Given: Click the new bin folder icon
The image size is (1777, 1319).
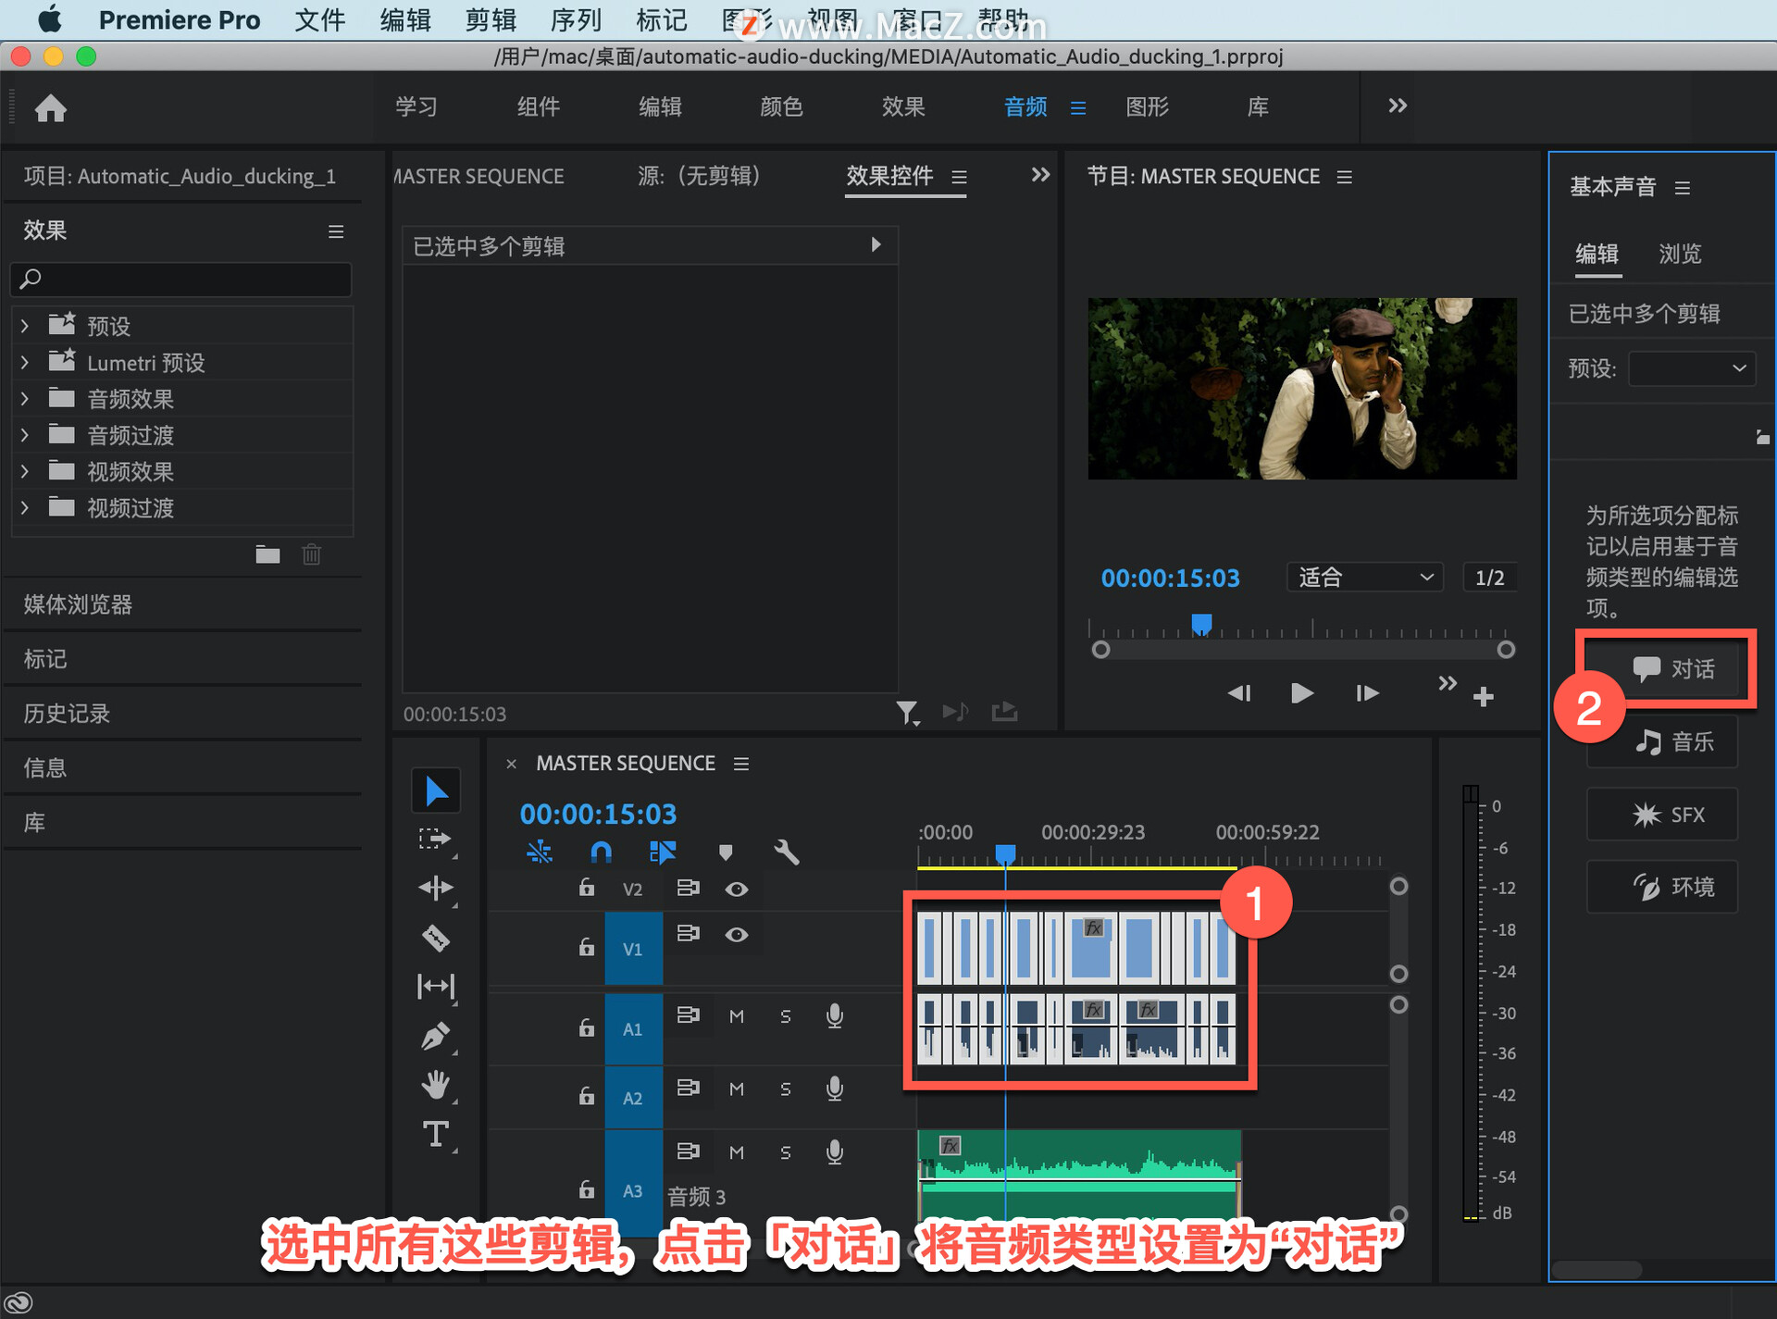Looking at the screenshot, I should tap(267, 554).
